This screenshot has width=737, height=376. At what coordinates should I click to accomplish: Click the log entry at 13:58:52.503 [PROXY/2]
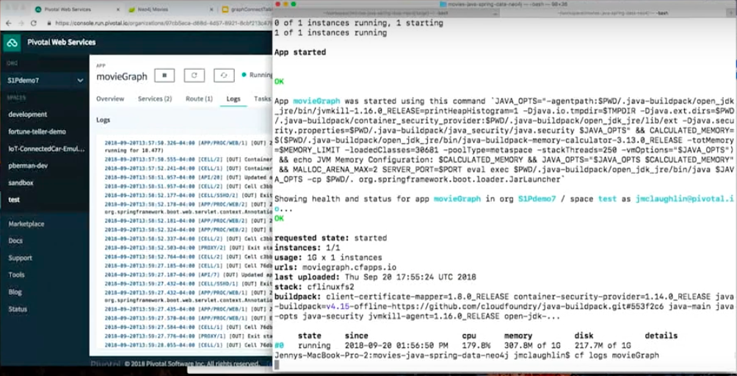(x=189, y=247)
